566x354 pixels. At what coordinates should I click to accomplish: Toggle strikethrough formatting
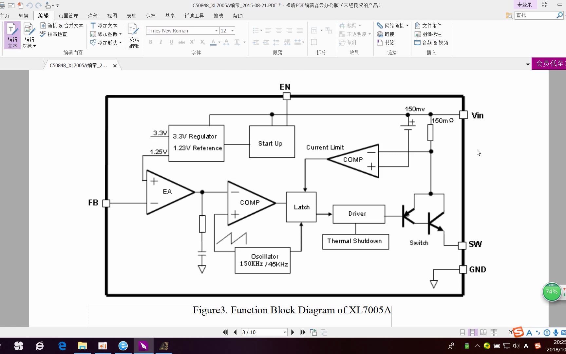182,42
